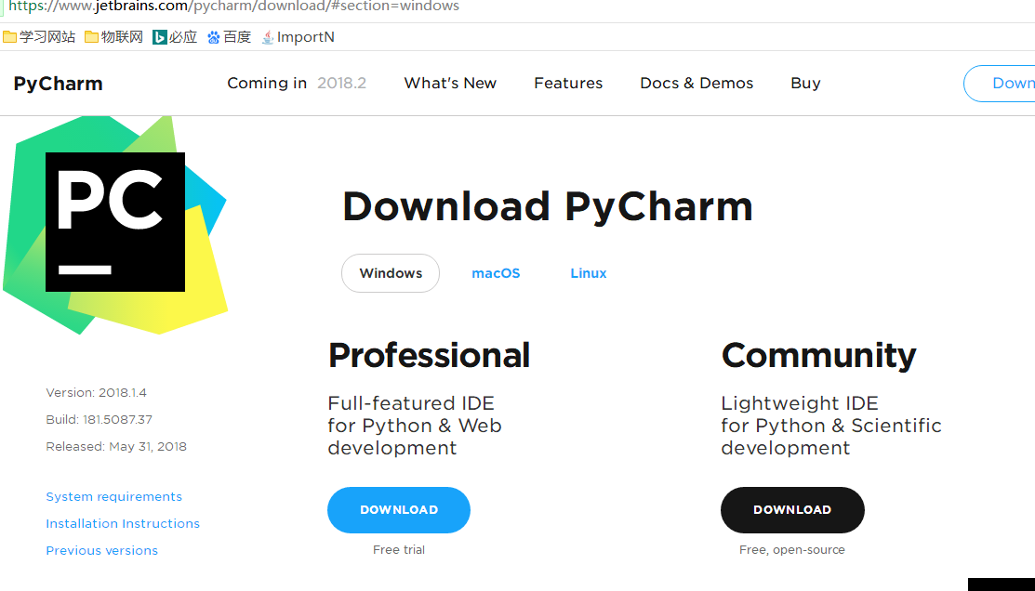Click the browser address bar URL
The image size is (1035, 591).
(x=233, y=7)
